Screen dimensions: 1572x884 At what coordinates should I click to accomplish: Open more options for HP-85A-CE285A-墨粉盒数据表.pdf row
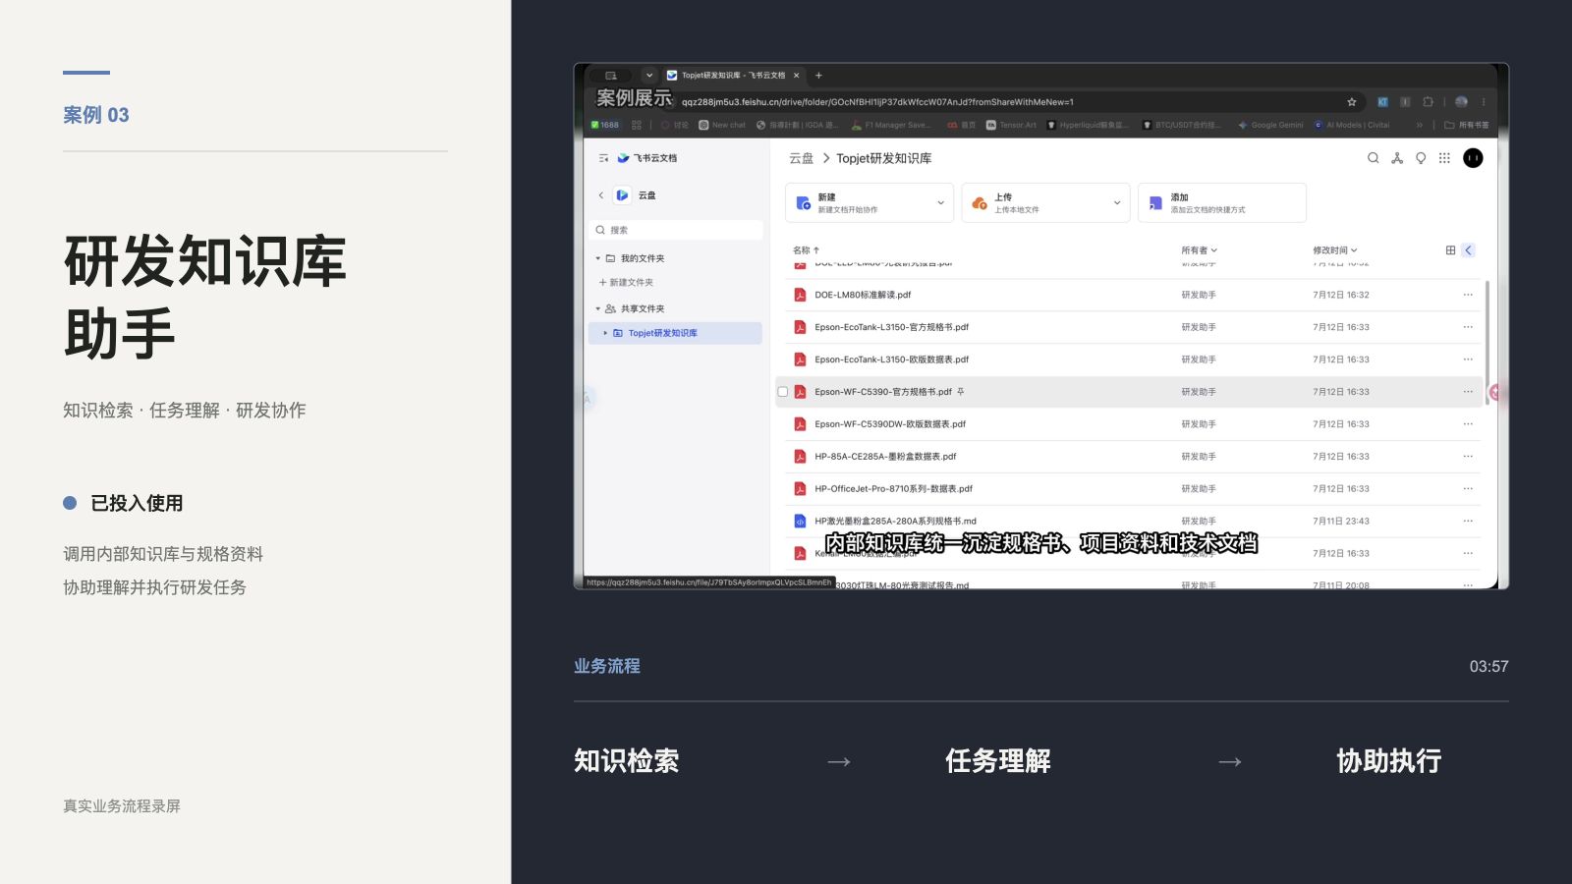click(x=1468, y=457)
